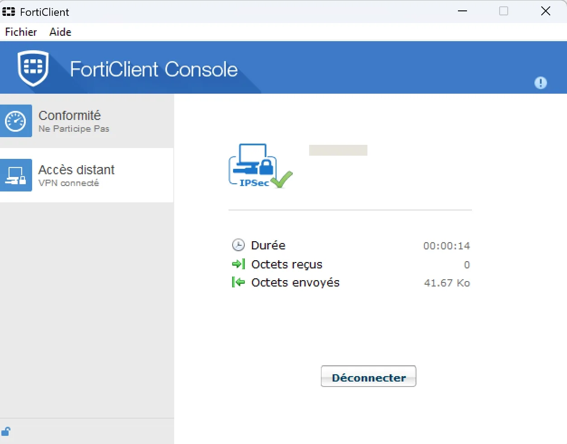The image size is (567, 444).
Task: Click the Octets reçus arrow icon
Action: tap(238, 264)
